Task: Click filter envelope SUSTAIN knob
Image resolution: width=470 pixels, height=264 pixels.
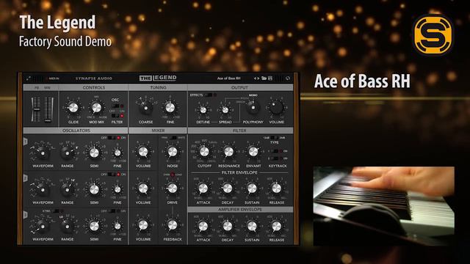Action: click(x=252, y=188)
